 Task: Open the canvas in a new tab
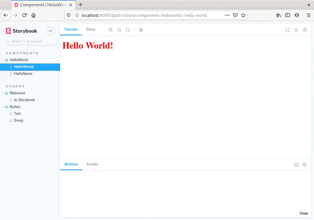pos(296,30)
